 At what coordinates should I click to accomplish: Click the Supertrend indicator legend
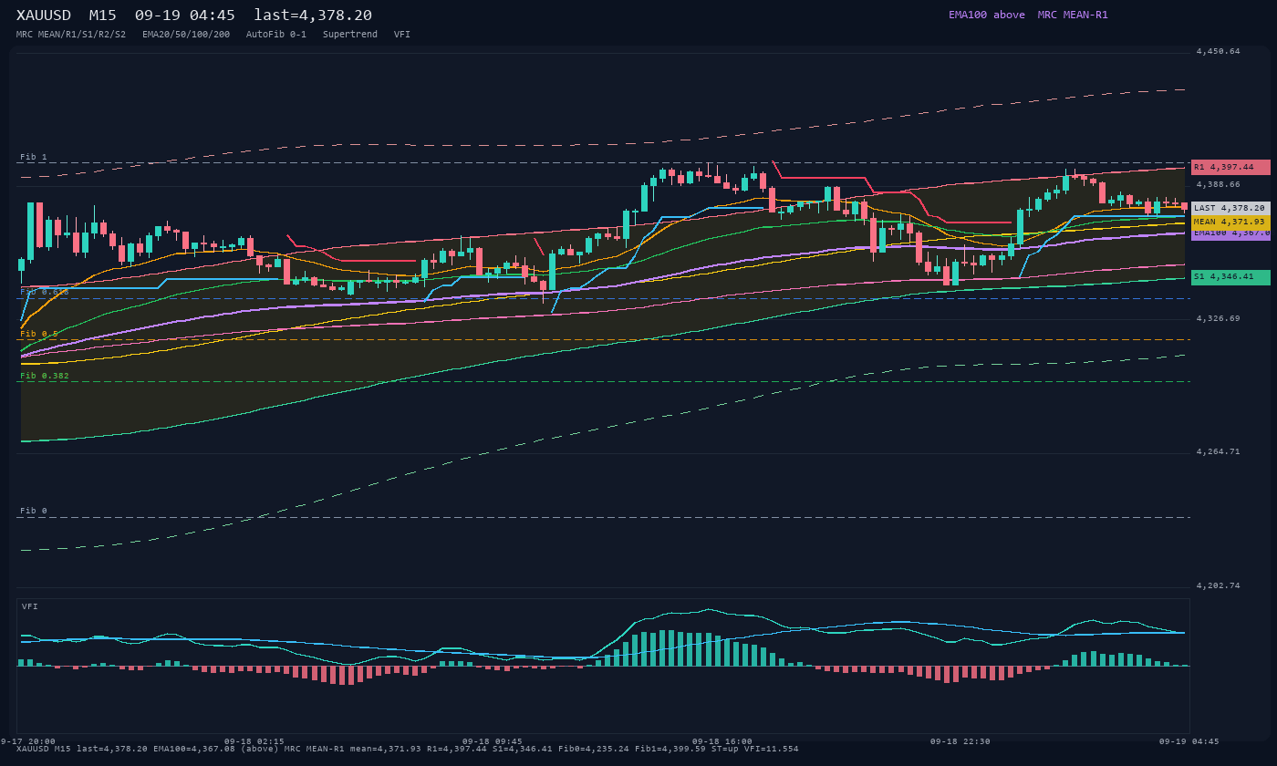350,35
